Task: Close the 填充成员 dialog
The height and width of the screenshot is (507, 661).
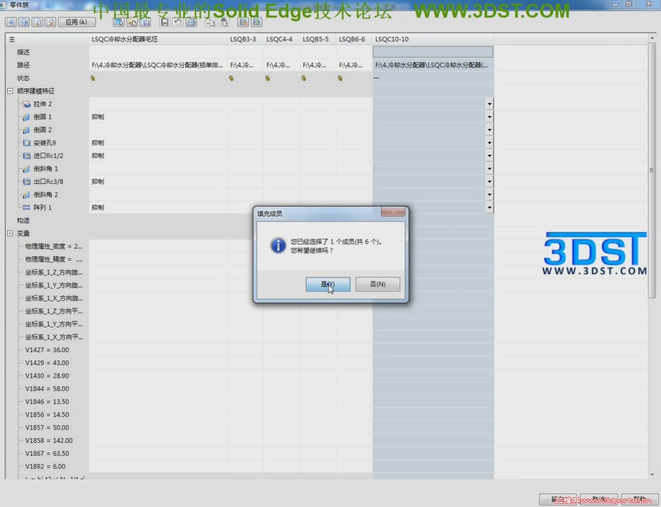Action: pos(394,212)
